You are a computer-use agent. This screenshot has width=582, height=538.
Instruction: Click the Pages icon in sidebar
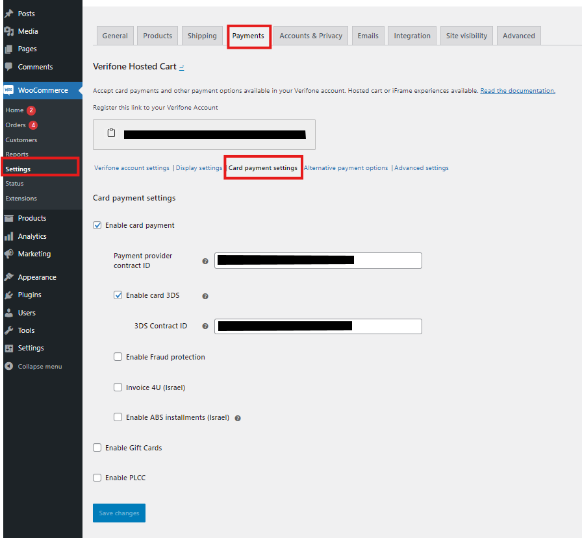[x=9, y=49]
